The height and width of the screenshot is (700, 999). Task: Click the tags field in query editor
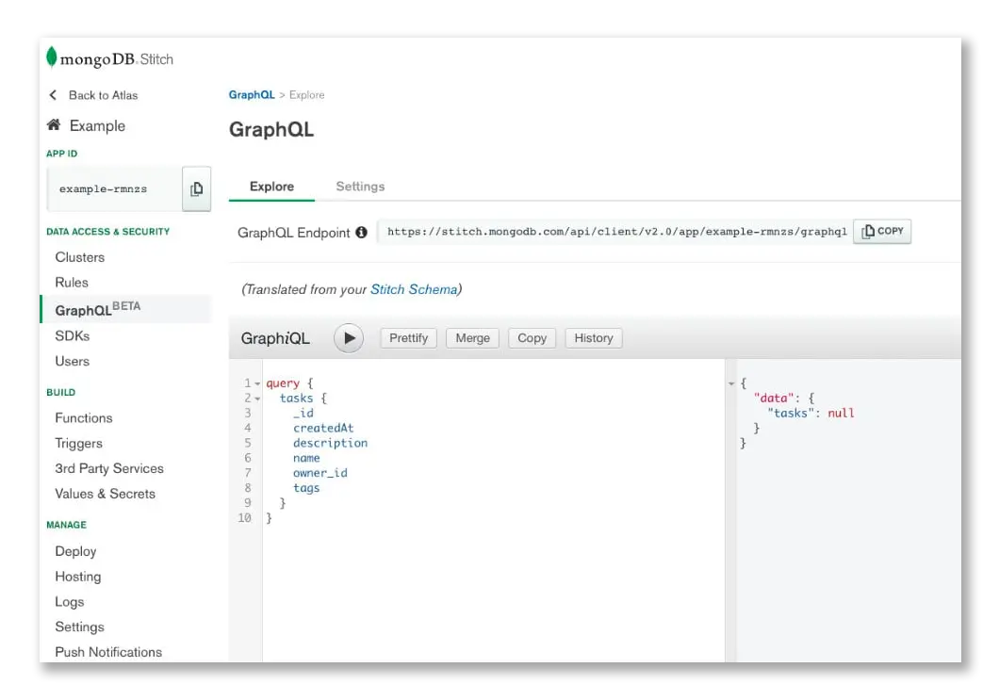(306, 489)
